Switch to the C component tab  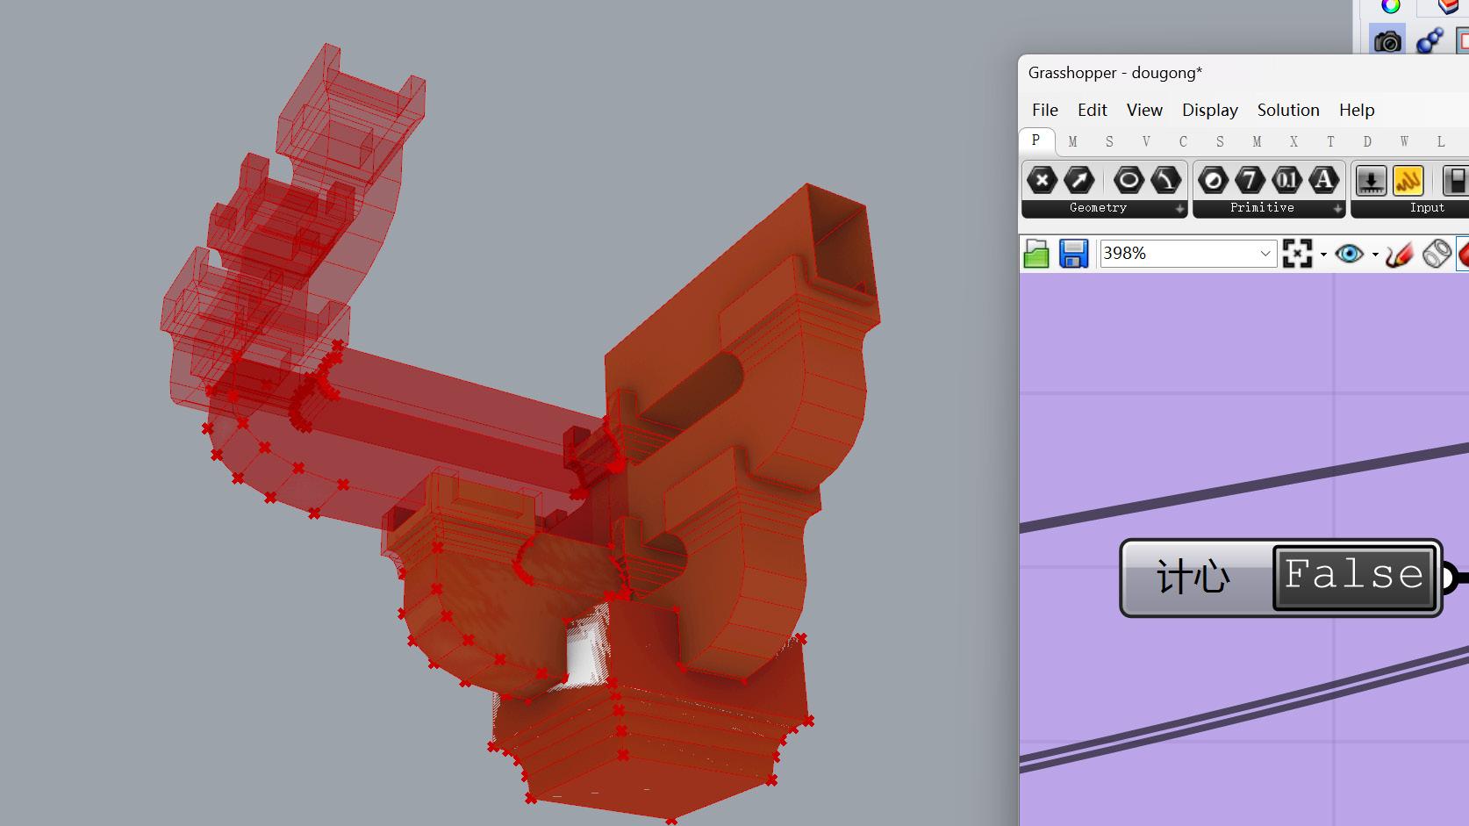tap(1183, 141)
